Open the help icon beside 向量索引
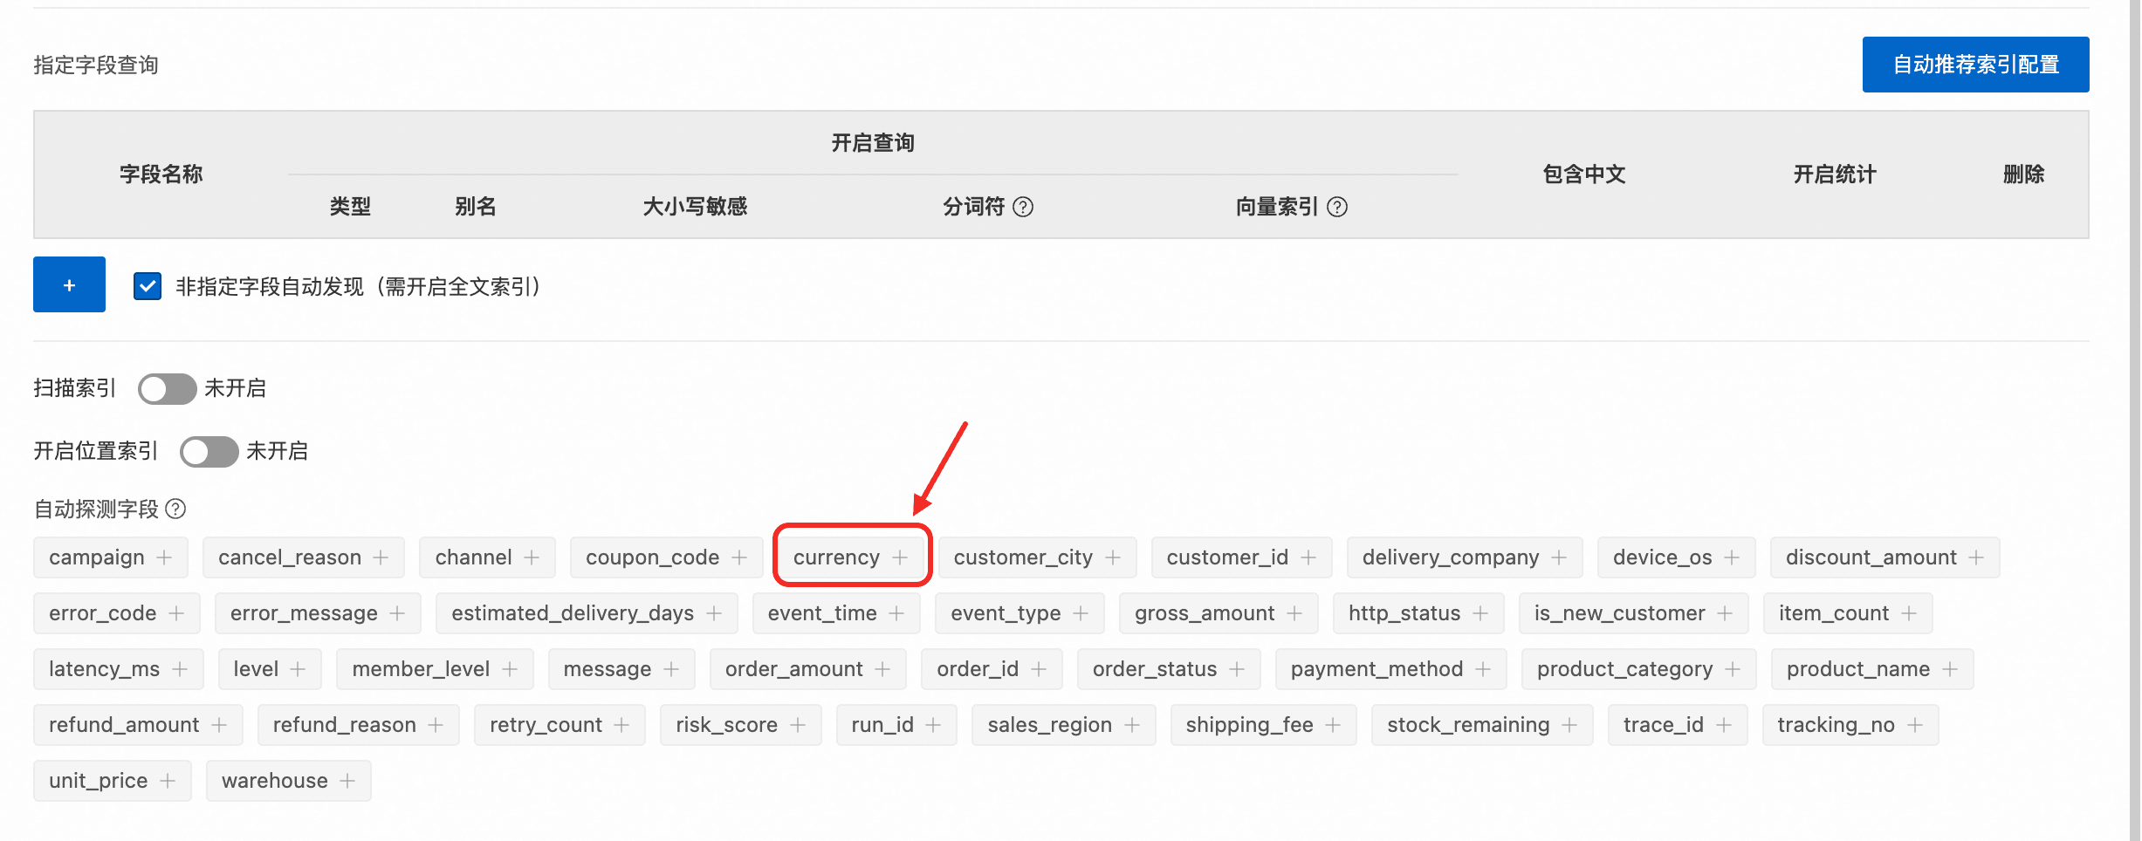This screenshot has height=841, width=2142. [1337, 207]
